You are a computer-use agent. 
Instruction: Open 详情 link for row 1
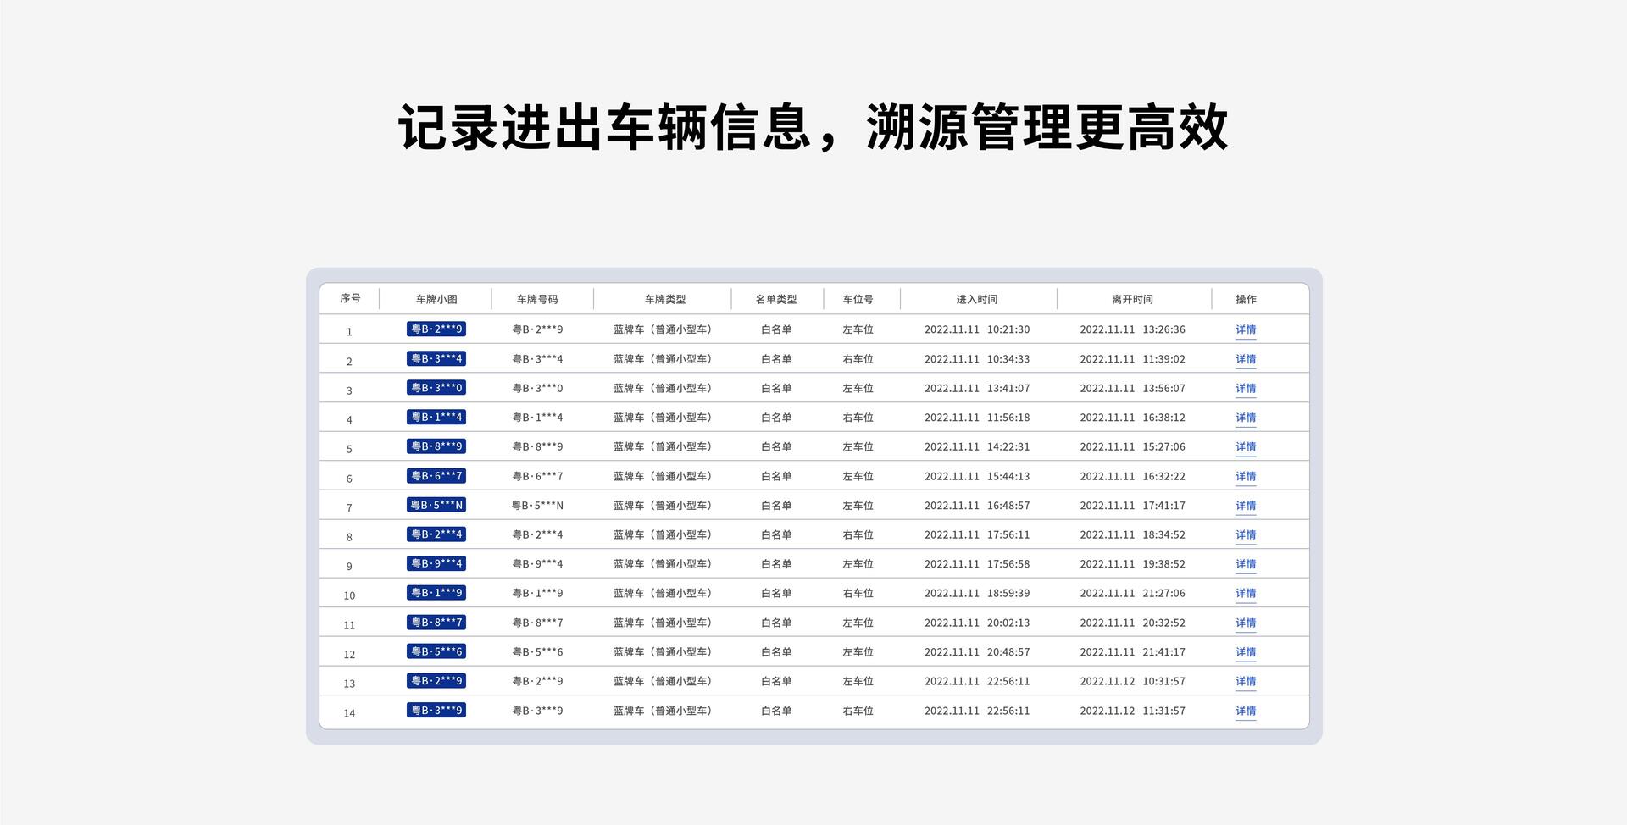tap(1245, 329)
